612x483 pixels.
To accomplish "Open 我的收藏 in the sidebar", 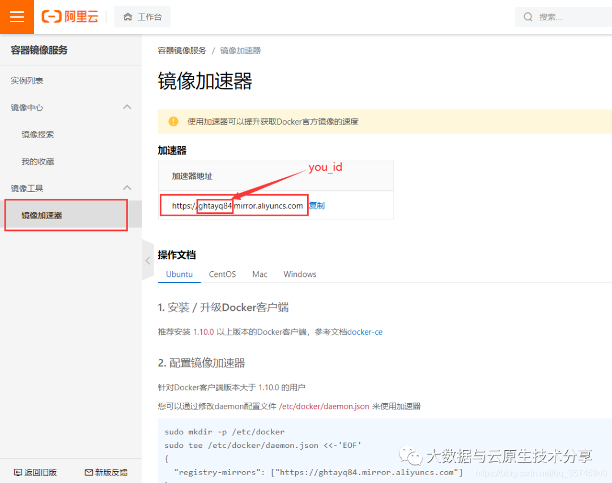I will [x=38, y=161].
